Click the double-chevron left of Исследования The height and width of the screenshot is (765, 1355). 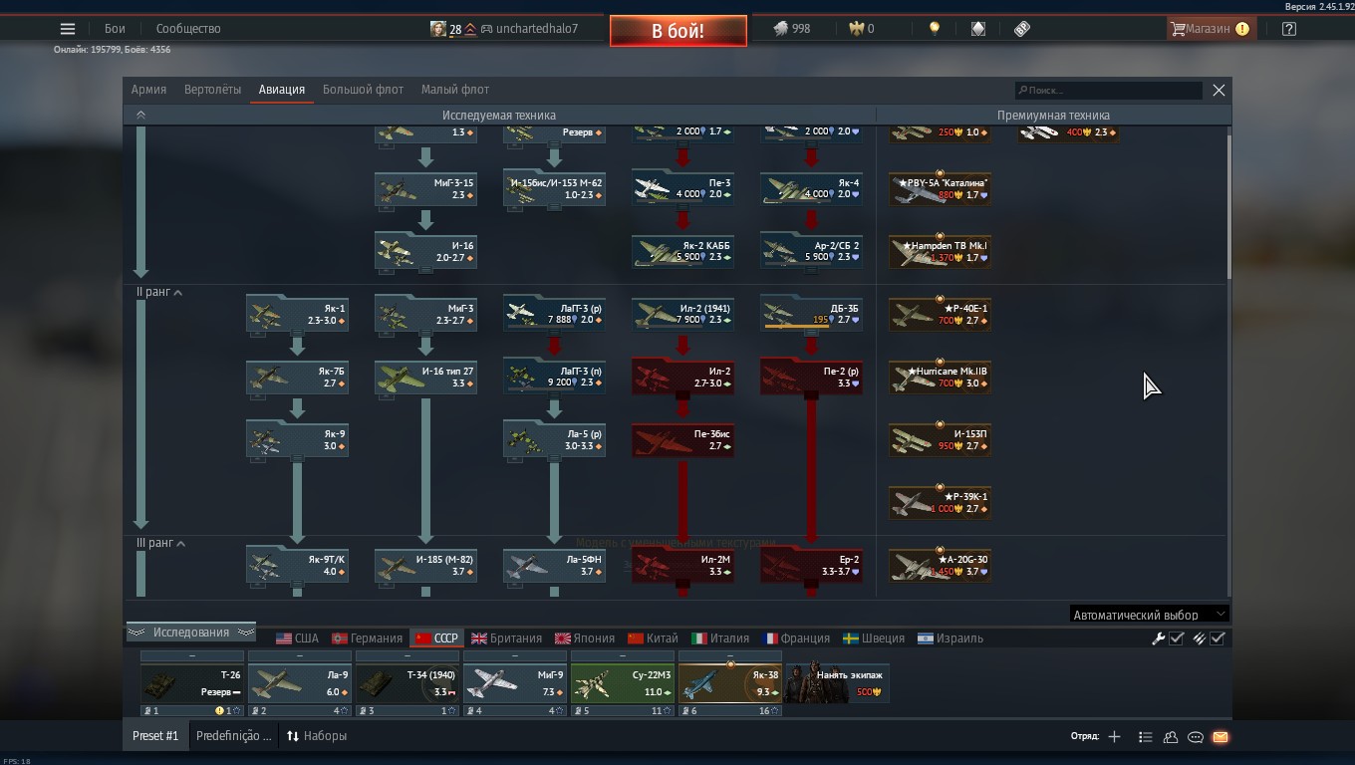137,633
